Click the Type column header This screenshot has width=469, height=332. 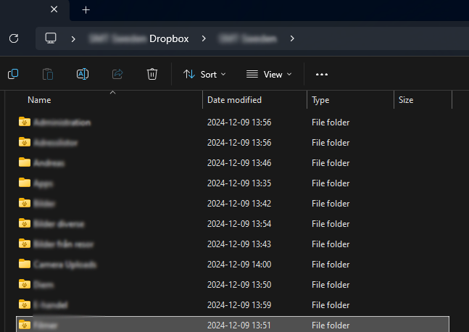pos(320,100)
